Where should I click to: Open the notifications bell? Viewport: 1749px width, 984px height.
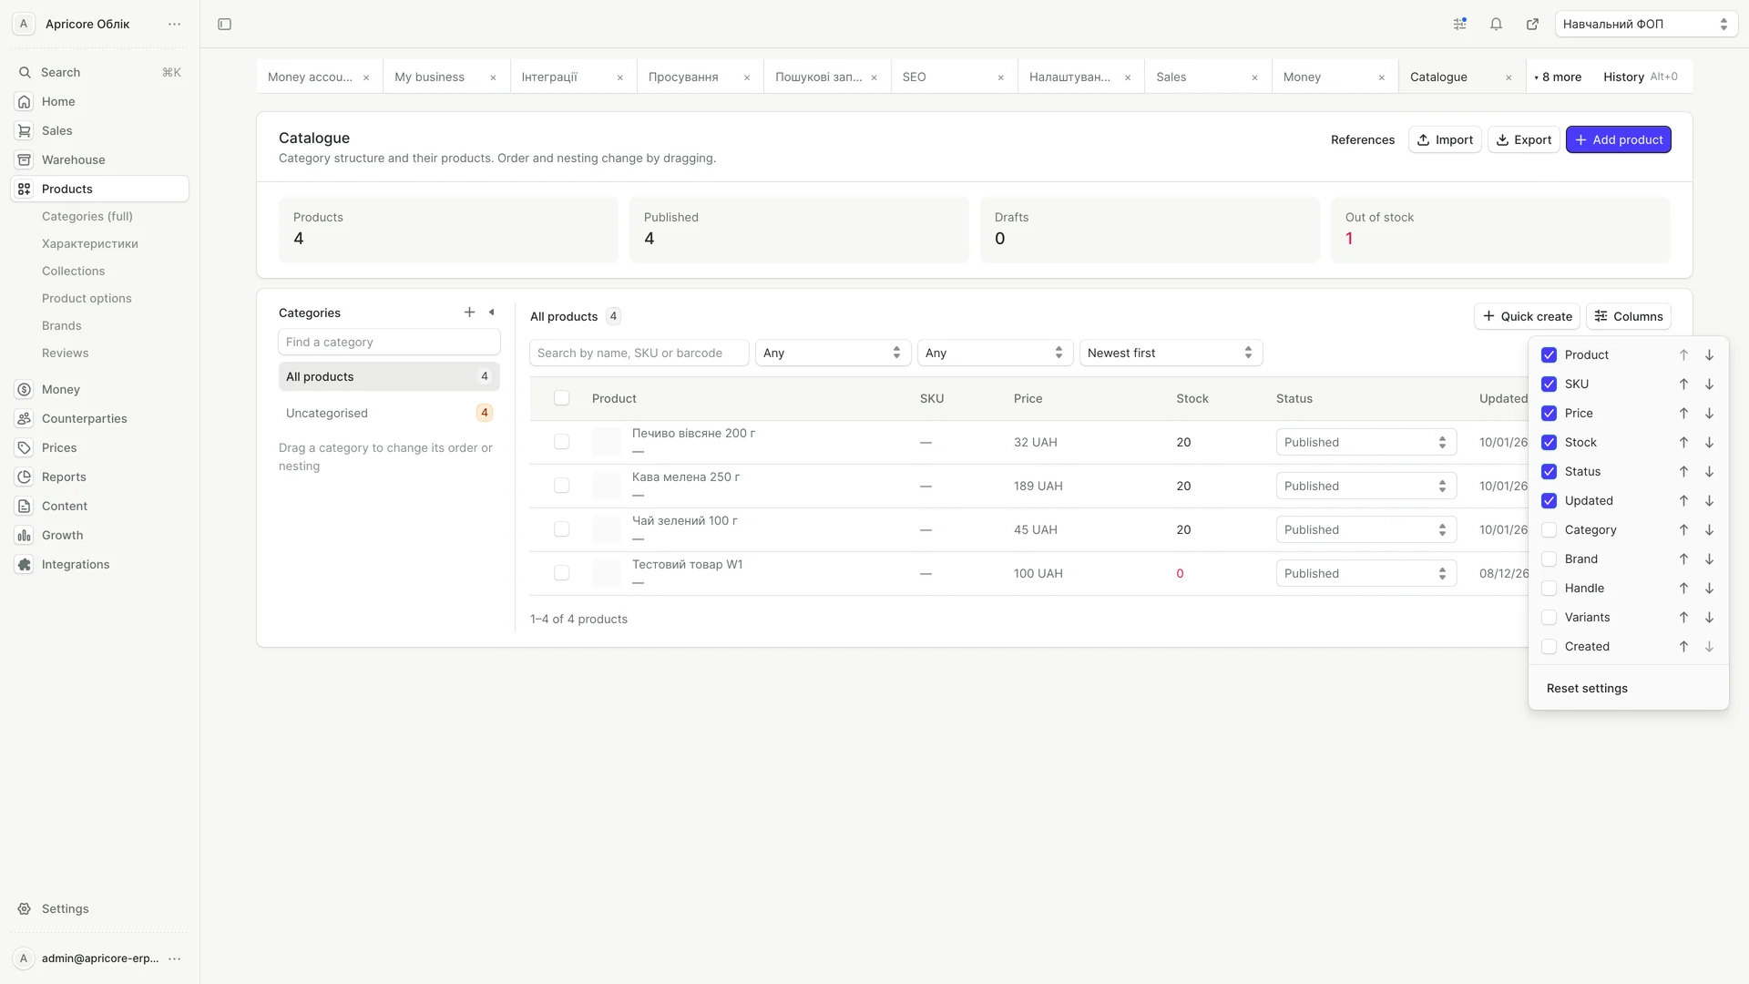pyautogui.click(x=1496, y=25)
